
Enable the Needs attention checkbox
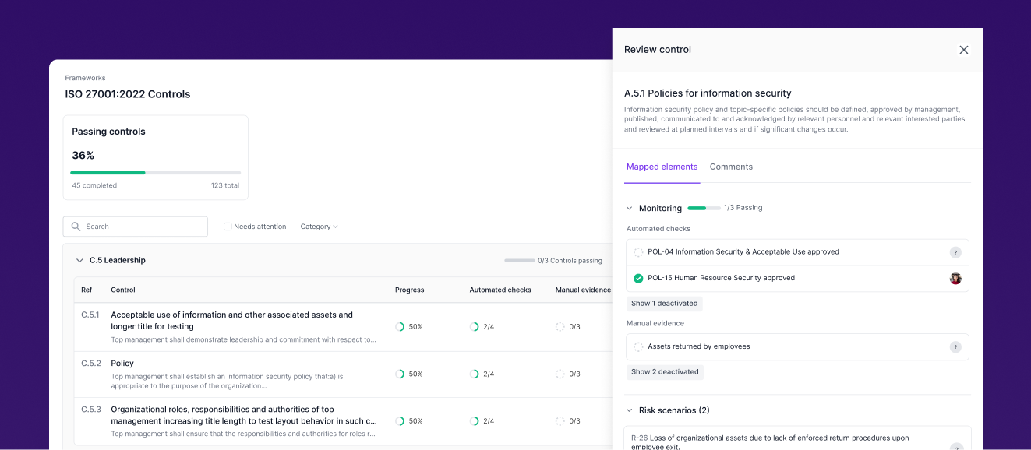coord(228,227)
